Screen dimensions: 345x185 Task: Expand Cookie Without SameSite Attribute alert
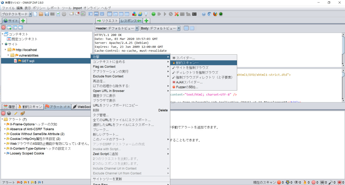[x=5, y=134]
